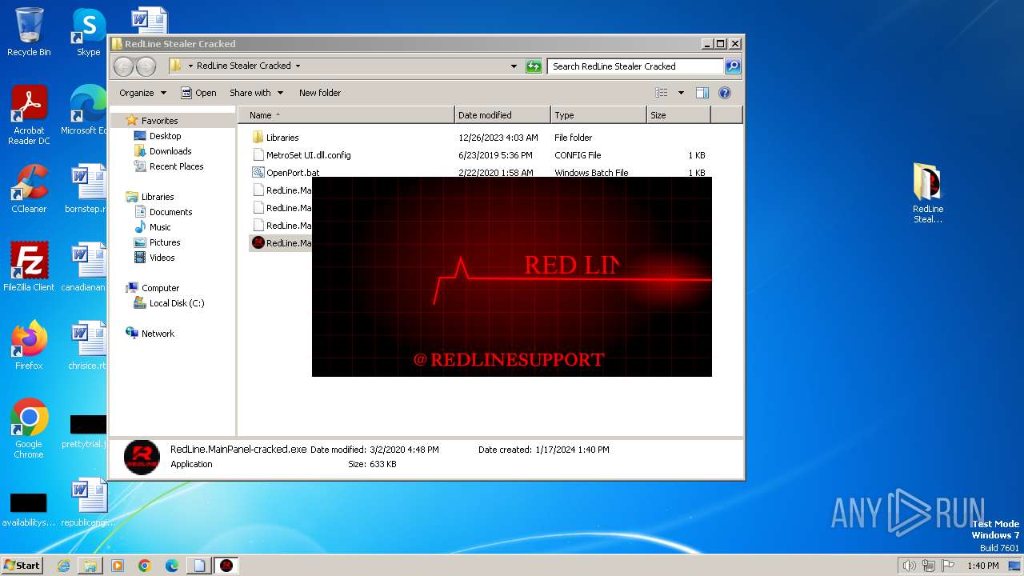Viewport: 1024px width, 576px height.
Task: Click the RedLine splash screen image
Action: [512, 277]
